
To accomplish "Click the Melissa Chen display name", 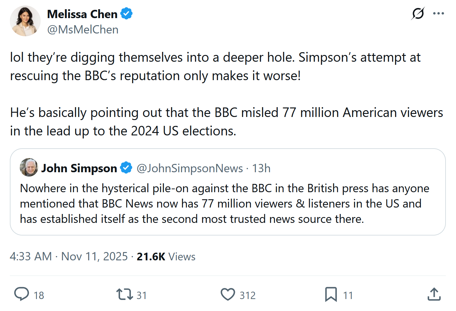I will [x=82, y=14].
